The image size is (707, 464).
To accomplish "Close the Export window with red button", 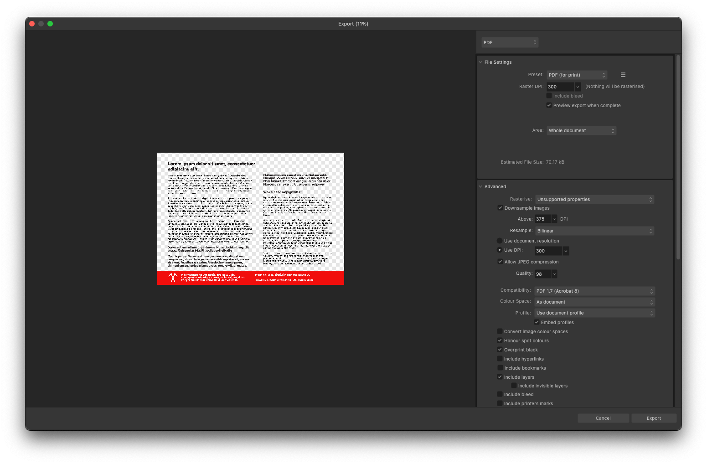I will [32, 24].
